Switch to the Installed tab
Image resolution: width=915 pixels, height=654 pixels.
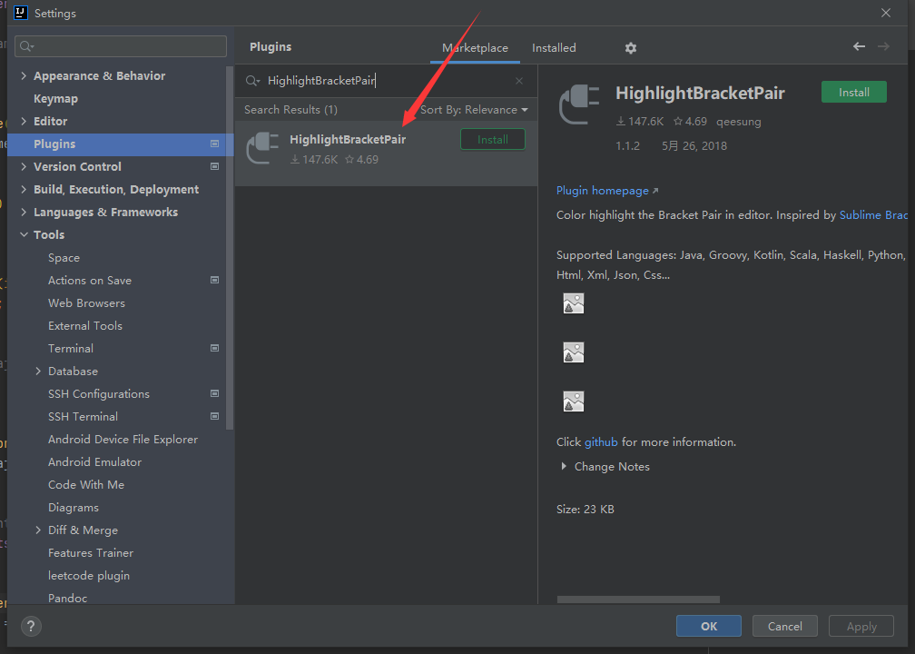554,48
